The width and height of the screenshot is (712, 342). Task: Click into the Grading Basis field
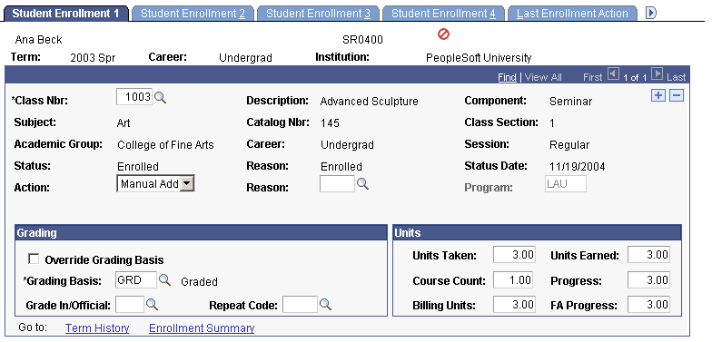coord(136,279)
